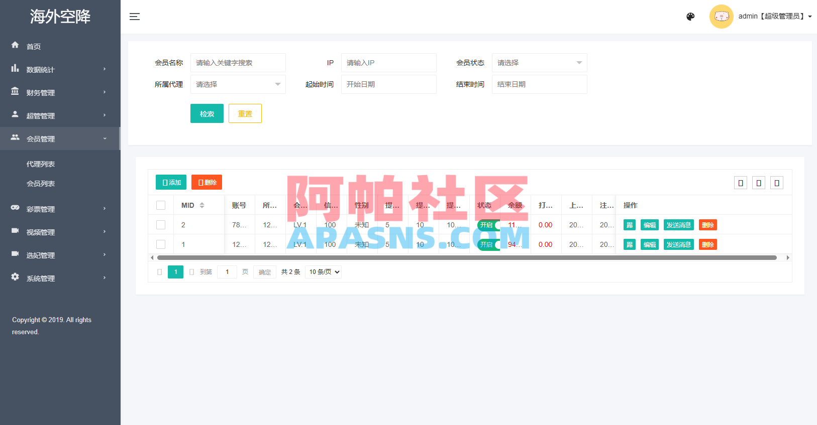Image resolution: width=817 pixels, height=425 pixels.
Task: Click the 数据统计 bar chart icon
Action: (15, 68)
